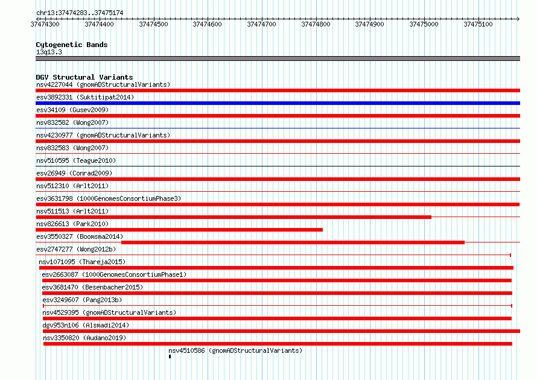Click nsv4510586 (gnomADStructuralVariants) label

pyautogui.click(x=235, y=350)
